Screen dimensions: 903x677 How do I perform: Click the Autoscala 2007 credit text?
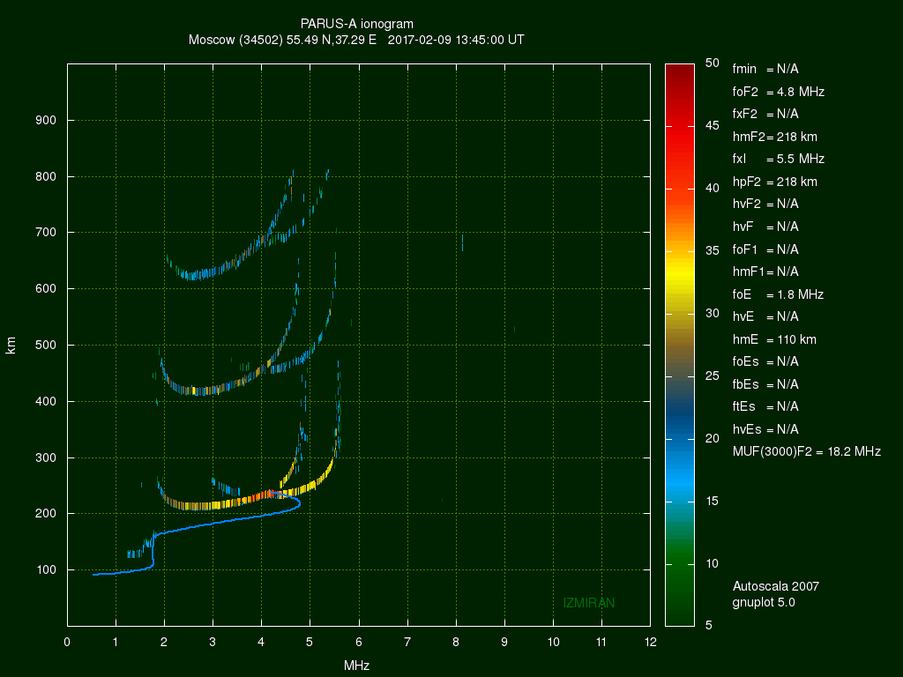[x=775, y=586]
